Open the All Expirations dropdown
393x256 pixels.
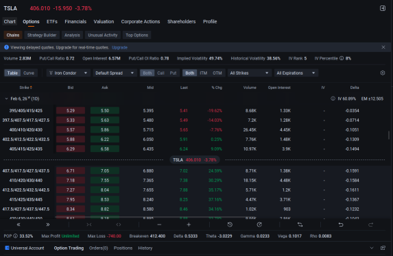(x=296, y=73)
